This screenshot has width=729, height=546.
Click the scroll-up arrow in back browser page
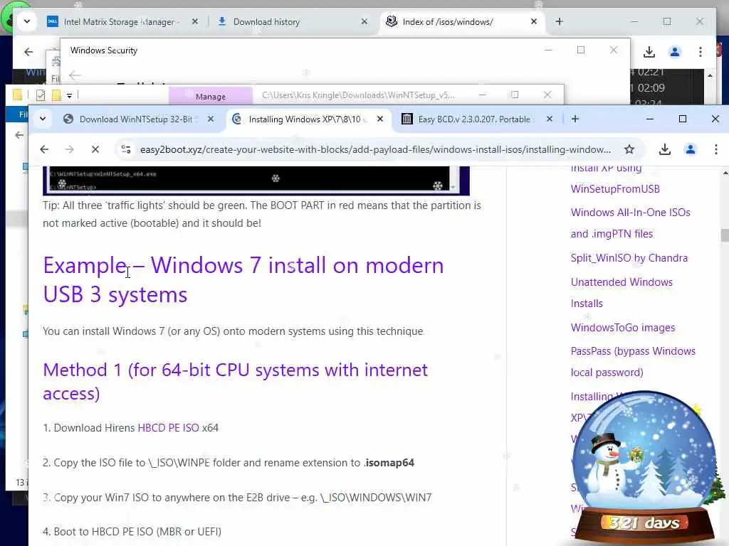pos(710,75)
